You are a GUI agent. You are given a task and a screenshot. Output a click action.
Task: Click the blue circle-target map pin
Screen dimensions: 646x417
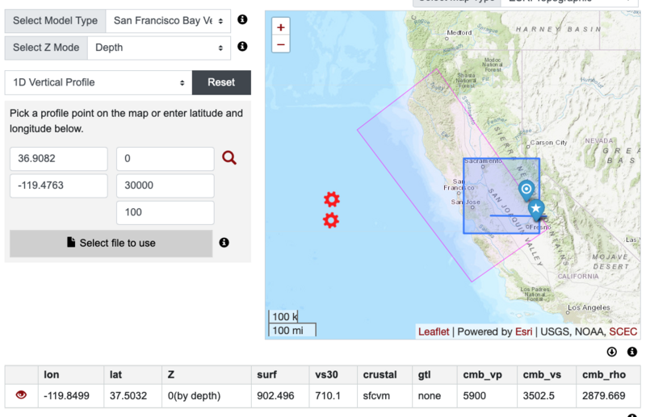tap(526, 190)
